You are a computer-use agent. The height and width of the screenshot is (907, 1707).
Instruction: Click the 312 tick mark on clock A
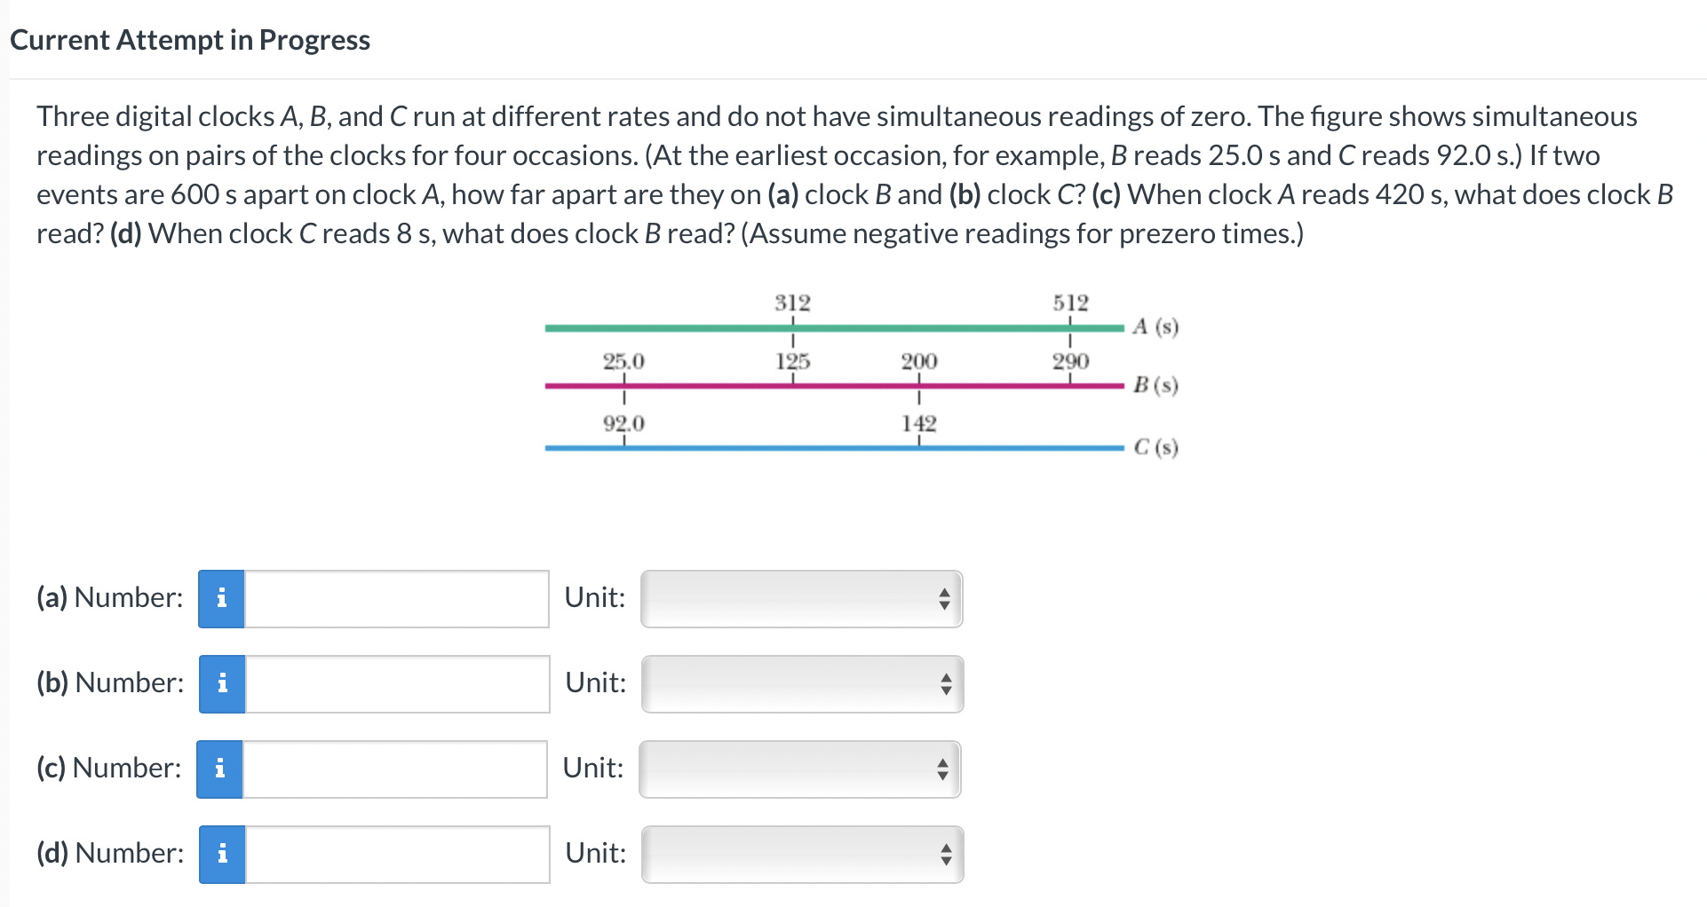791,327
